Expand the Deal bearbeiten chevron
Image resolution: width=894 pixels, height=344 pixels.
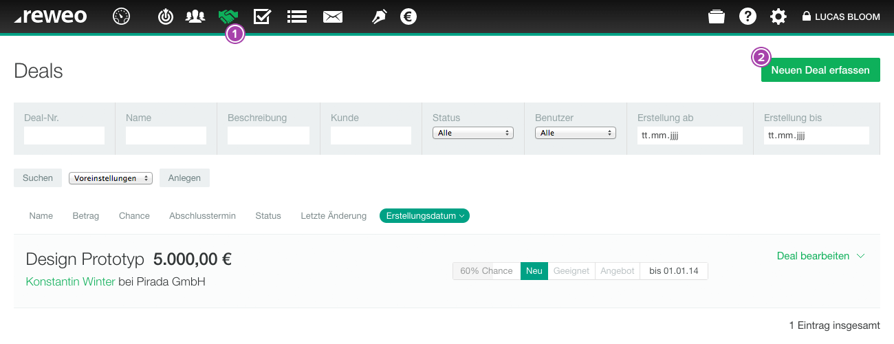[860, 256]
